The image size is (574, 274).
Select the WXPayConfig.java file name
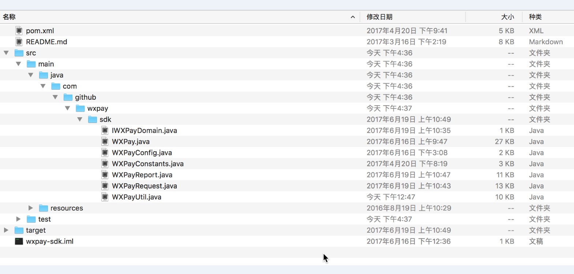pos(142,153)
